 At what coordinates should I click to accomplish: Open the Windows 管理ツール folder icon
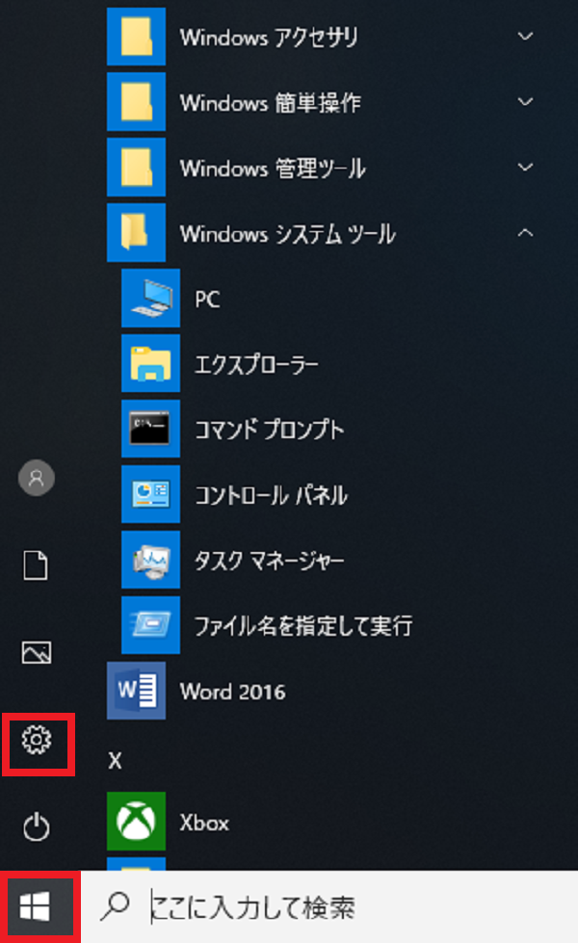[x=136, y=168]
